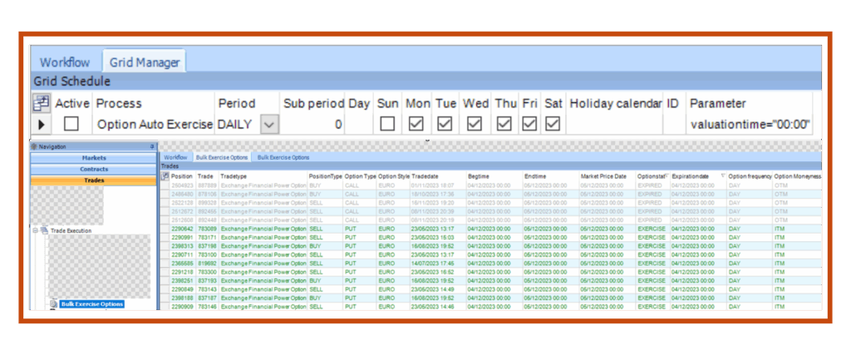Click the row selector arrow in Grid Schedule
The width and height of the screenshot is (851, 355).
coord(40,124)
